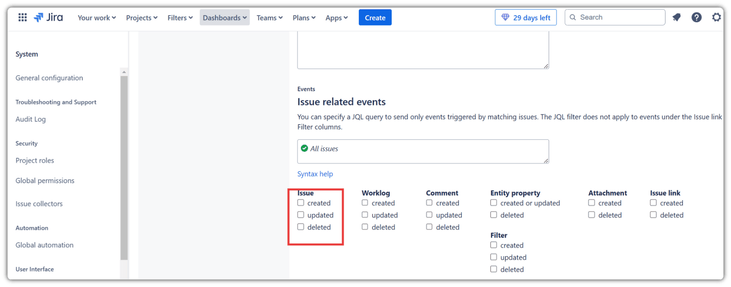Tick the Comment deleted checkbox
731x287 pixels.
[429, 227]
